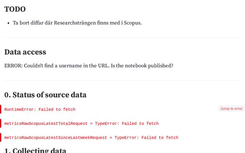Click the 1. Collecting data heading

[35, 150]
